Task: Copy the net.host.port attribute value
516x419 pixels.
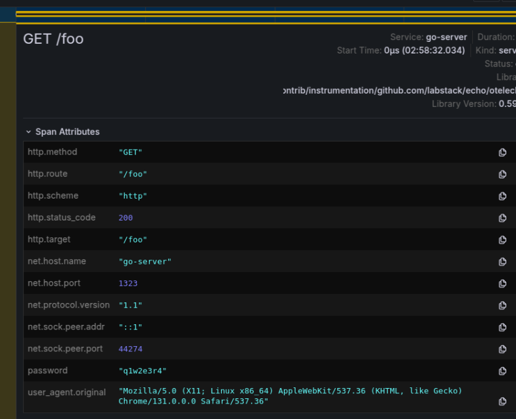Action: click(x=502, y=284)
